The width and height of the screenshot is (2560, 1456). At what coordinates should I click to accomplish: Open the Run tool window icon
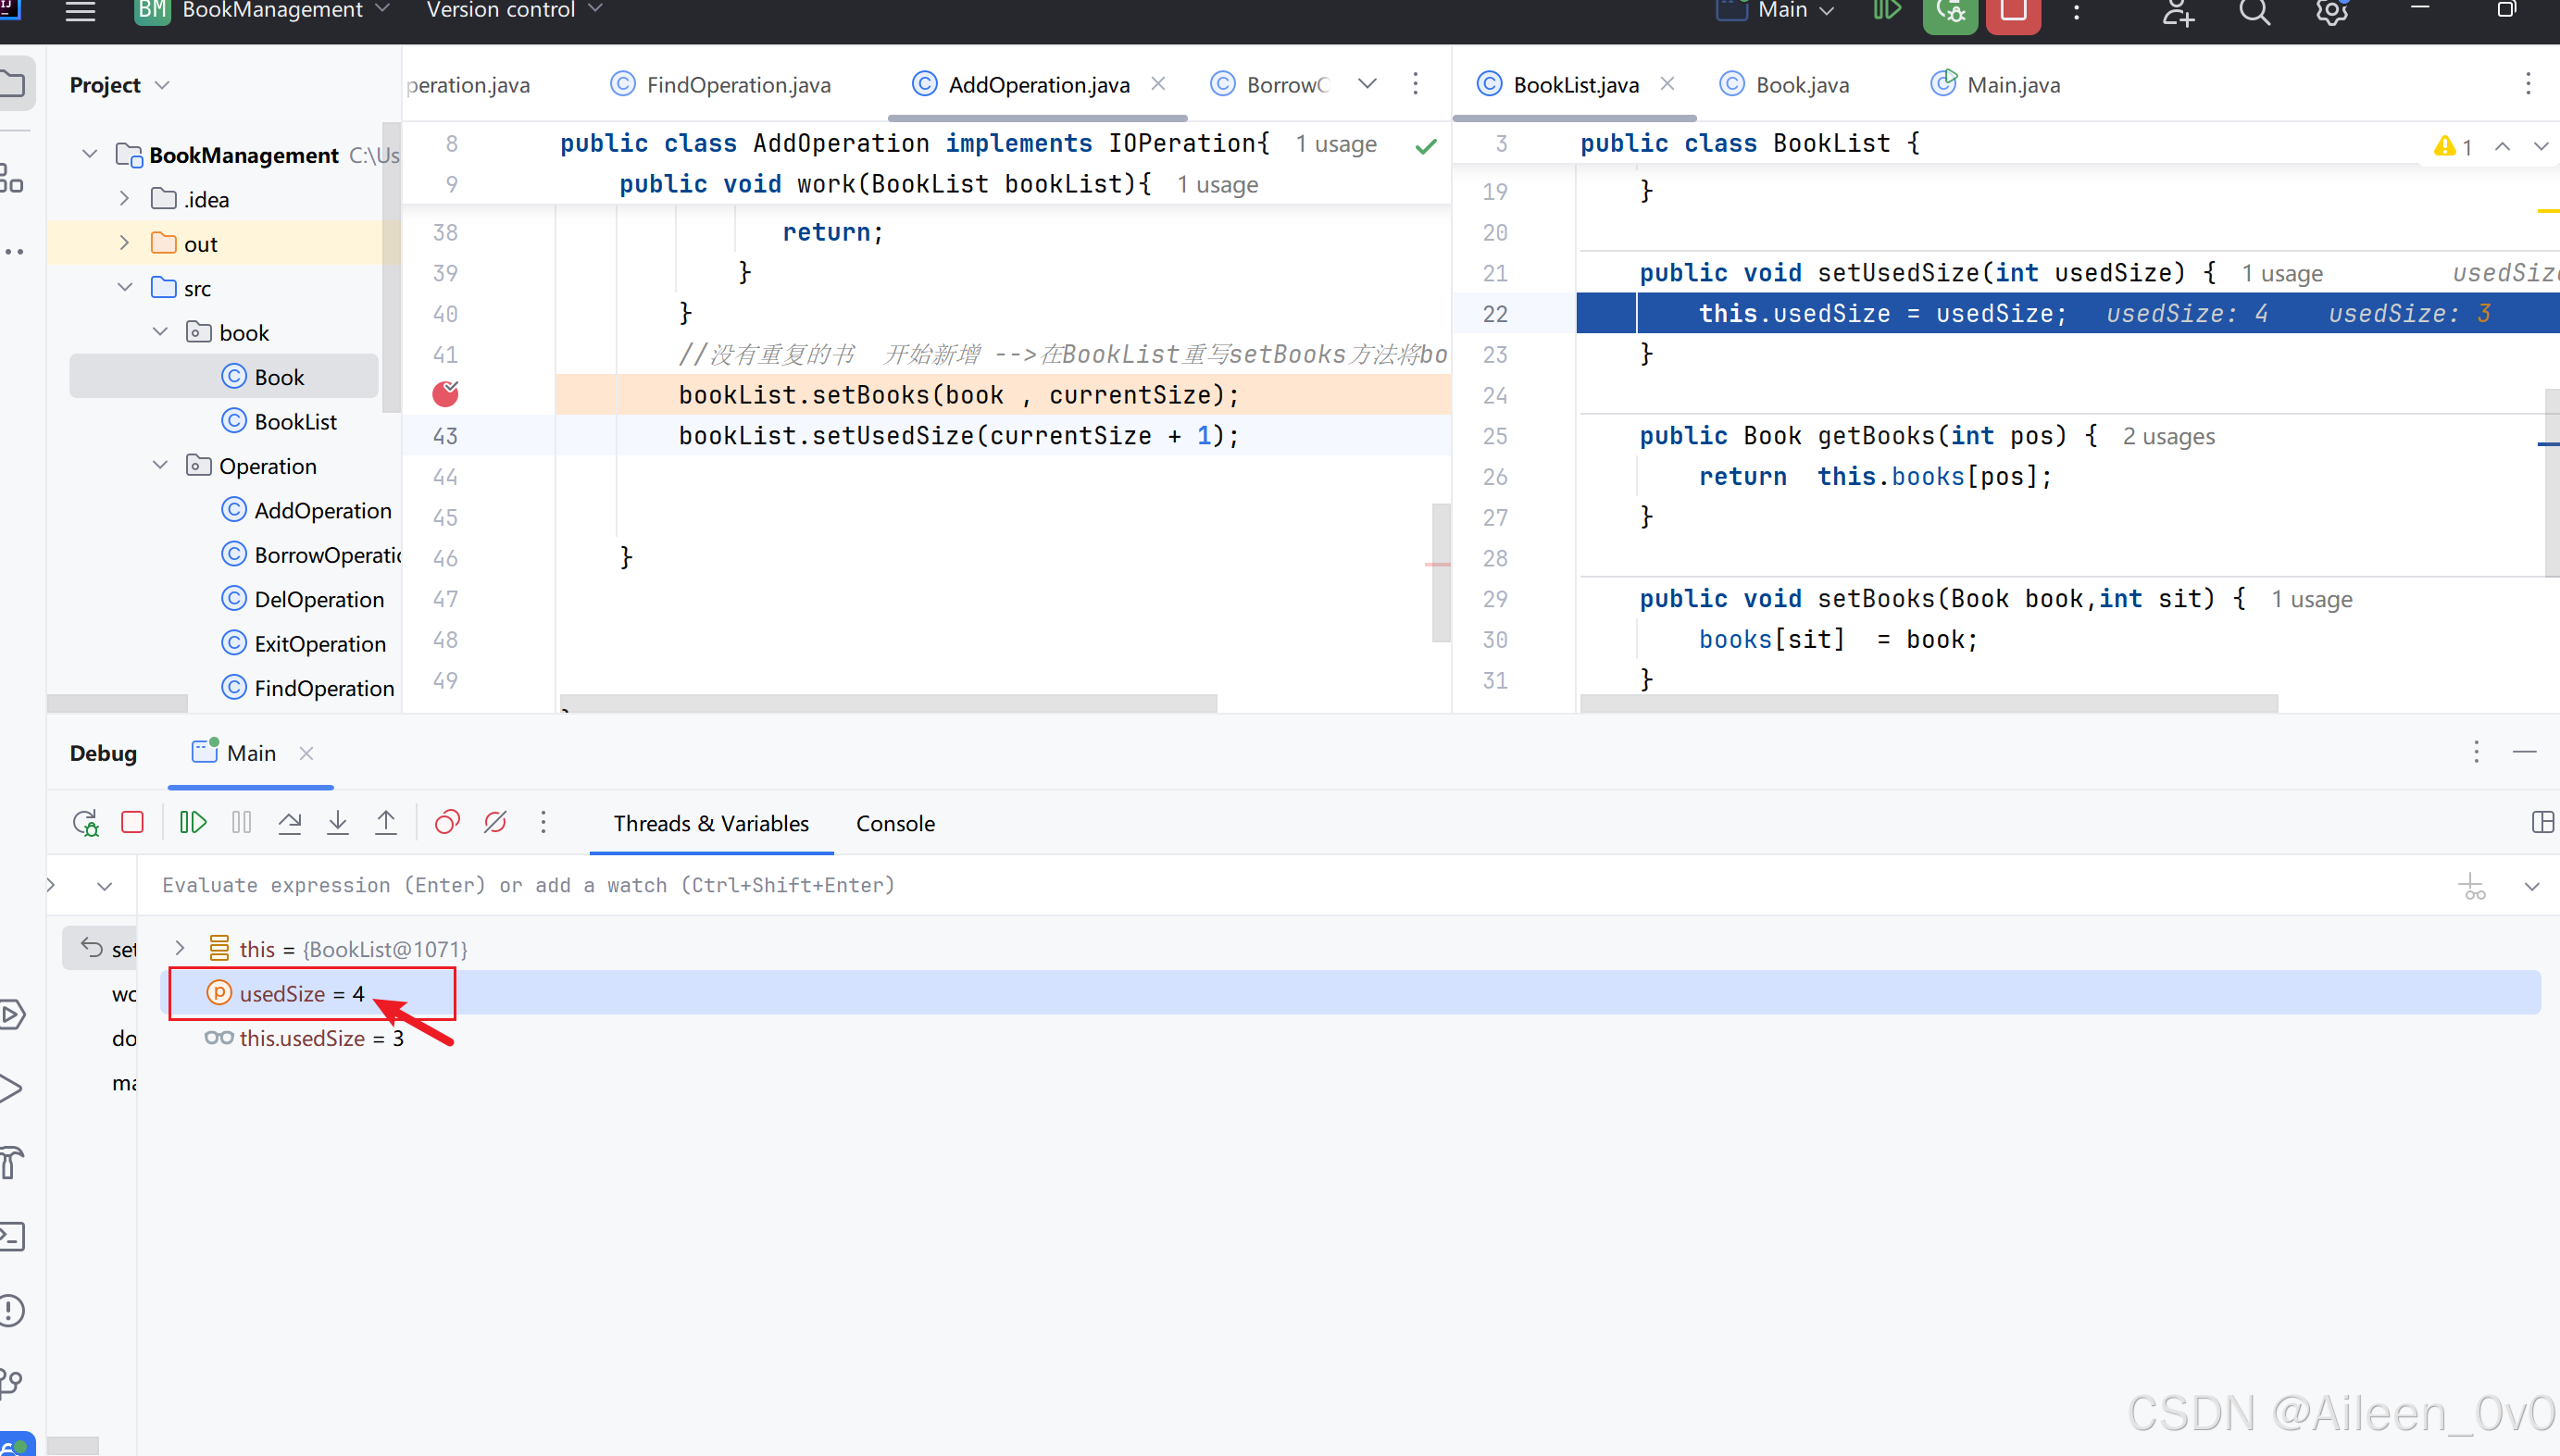pos(12,1089)
